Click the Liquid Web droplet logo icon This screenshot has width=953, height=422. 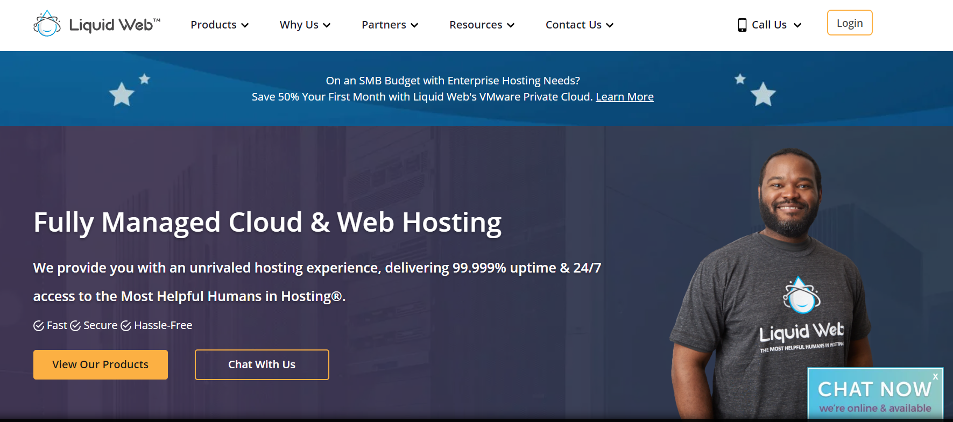coord(47,24)
